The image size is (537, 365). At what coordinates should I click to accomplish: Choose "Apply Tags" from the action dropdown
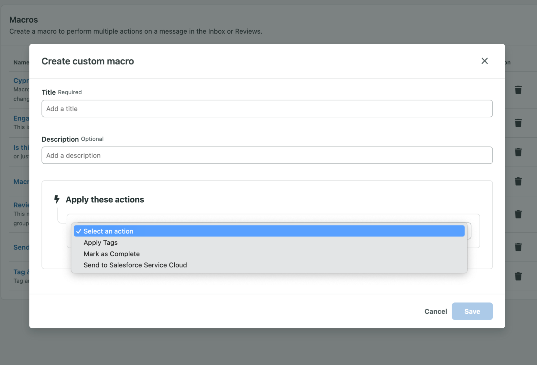(x=100, y=242)
